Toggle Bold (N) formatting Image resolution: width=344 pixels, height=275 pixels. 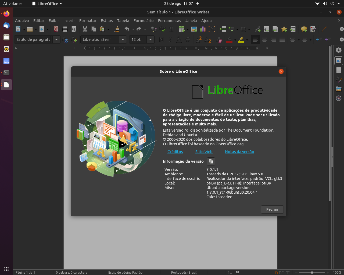[x=161, y=39]
